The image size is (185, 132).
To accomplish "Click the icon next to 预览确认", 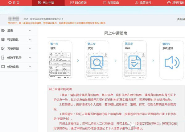I will pyautogui.click(x=3, y=39).
